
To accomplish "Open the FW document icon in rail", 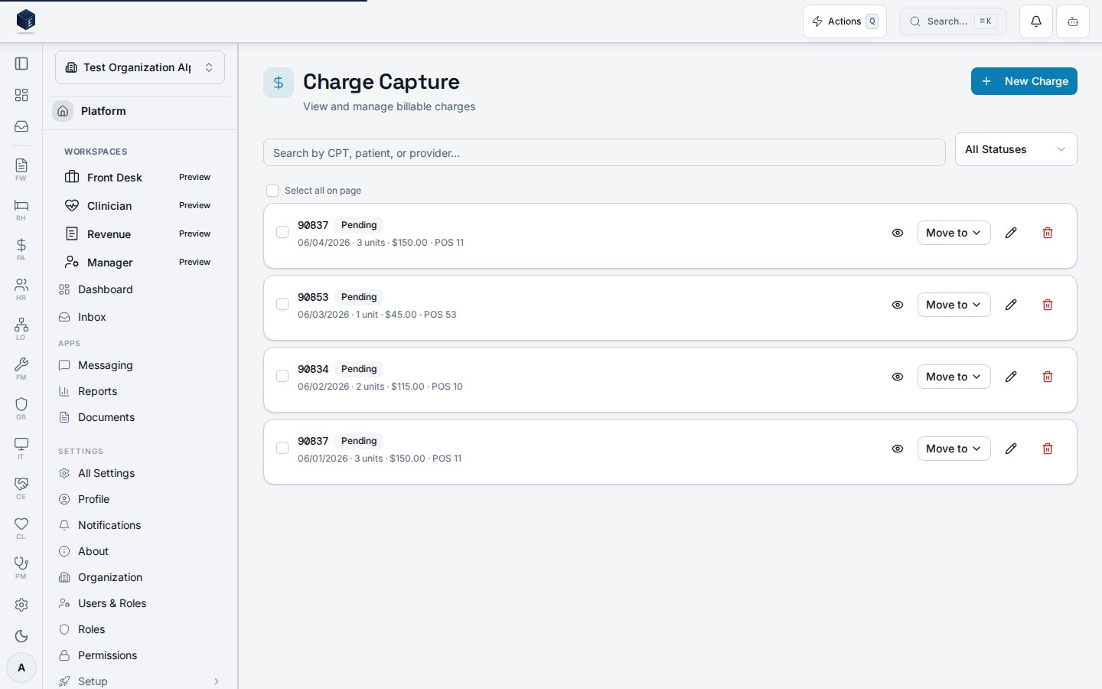I will coord(21,169).
